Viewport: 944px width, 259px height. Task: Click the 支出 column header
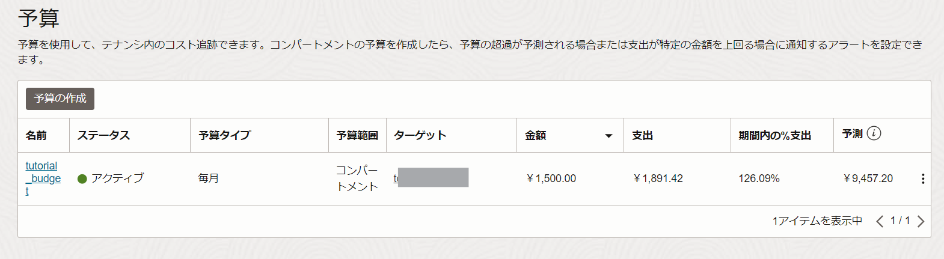click(x=642, y=136)
